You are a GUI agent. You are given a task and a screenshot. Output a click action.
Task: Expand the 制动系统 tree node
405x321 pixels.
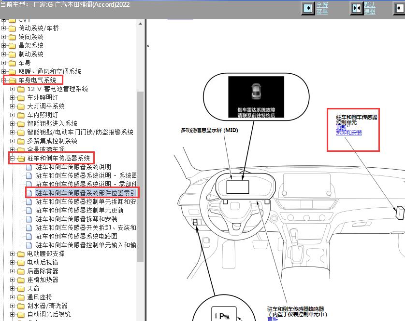tap(3, 54)
